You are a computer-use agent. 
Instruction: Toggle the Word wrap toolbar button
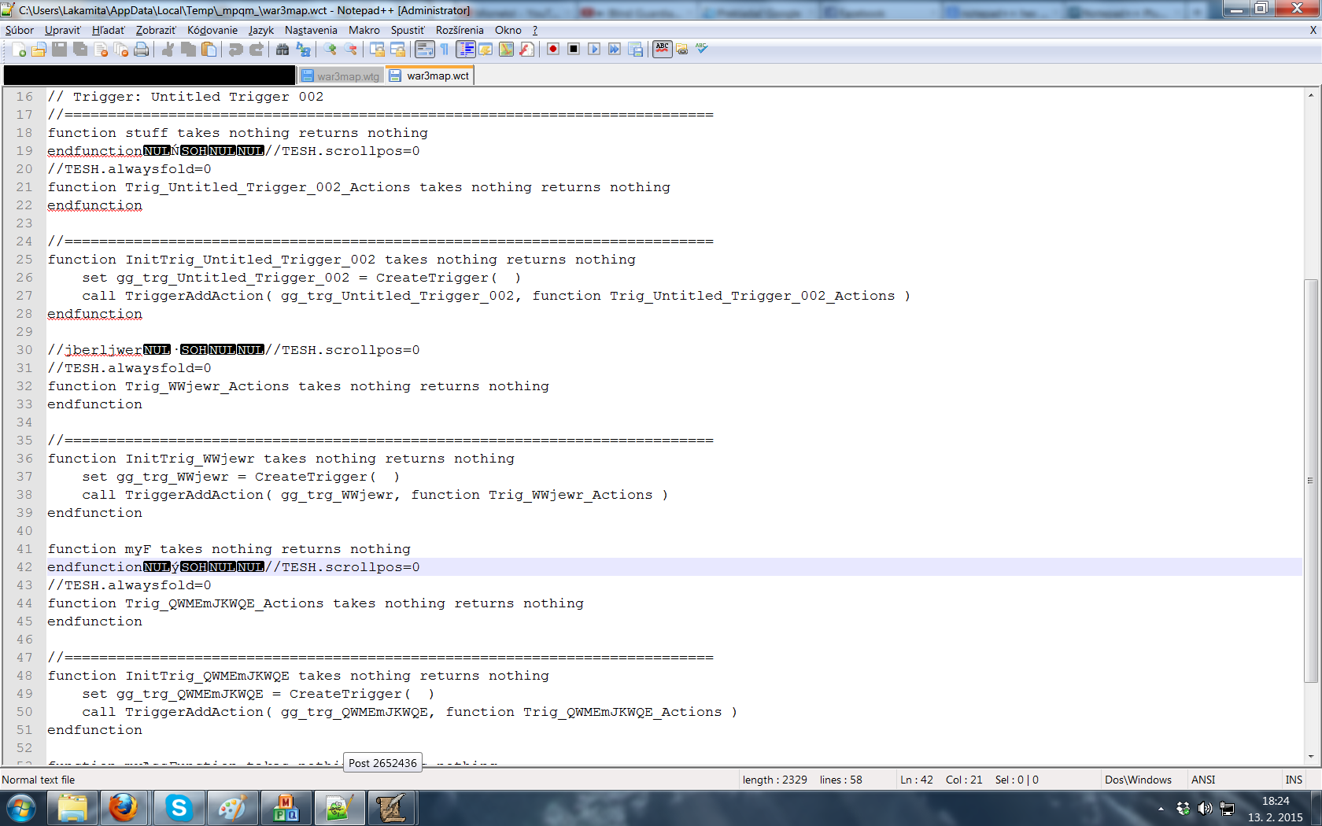tap(424, 50)
